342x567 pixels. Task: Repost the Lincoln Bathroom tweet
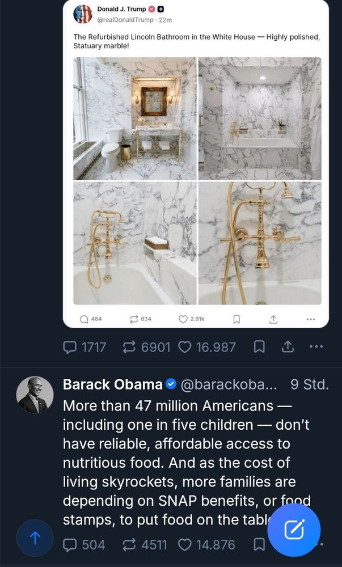134,319
